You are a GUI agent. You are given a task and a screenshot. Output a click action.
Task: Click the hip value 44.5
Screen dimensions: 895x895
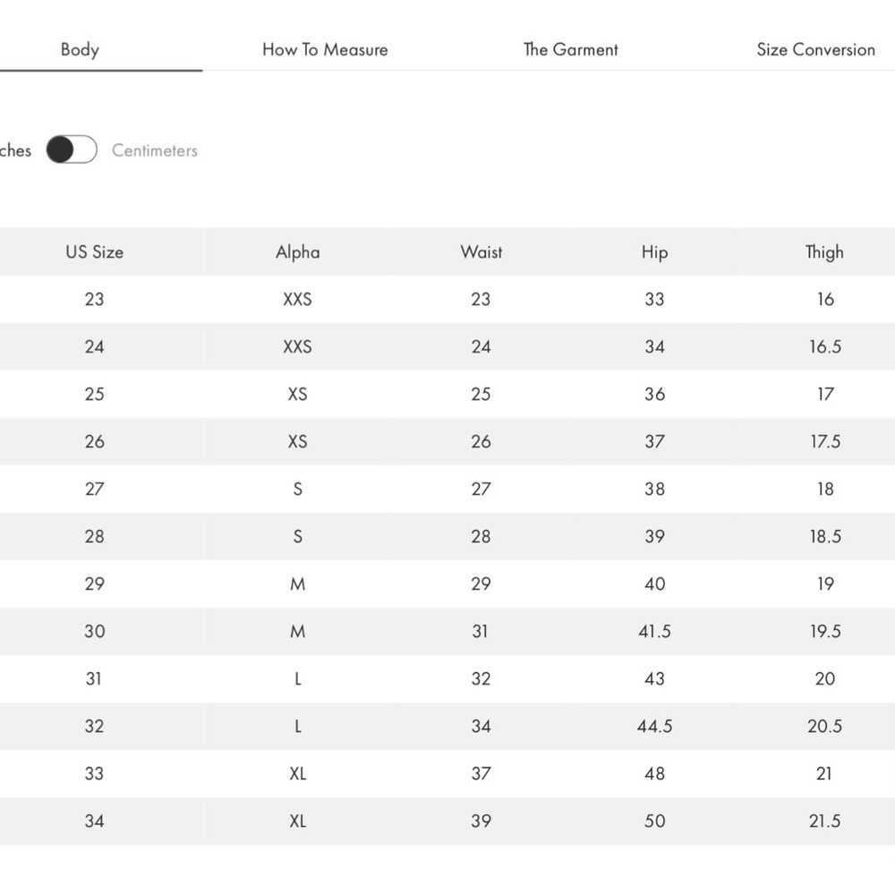point(655,726)
